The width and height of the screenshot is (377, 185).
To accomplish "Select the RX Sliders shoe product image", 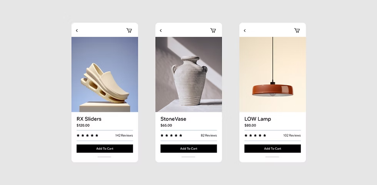I will tap(105, 74).
